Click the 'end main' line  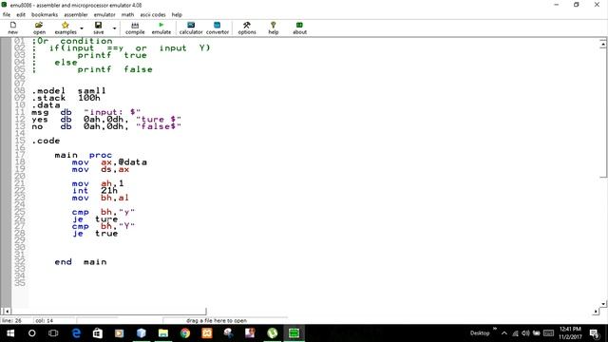click(81, 262)
